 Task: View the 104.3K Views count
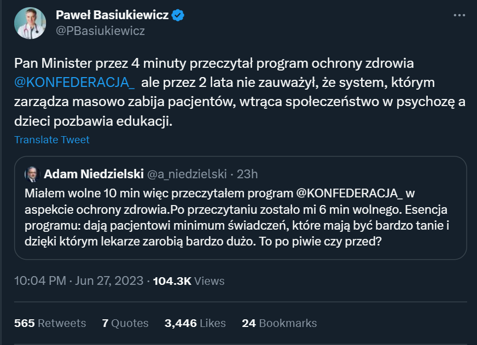(x=189, y=281)
